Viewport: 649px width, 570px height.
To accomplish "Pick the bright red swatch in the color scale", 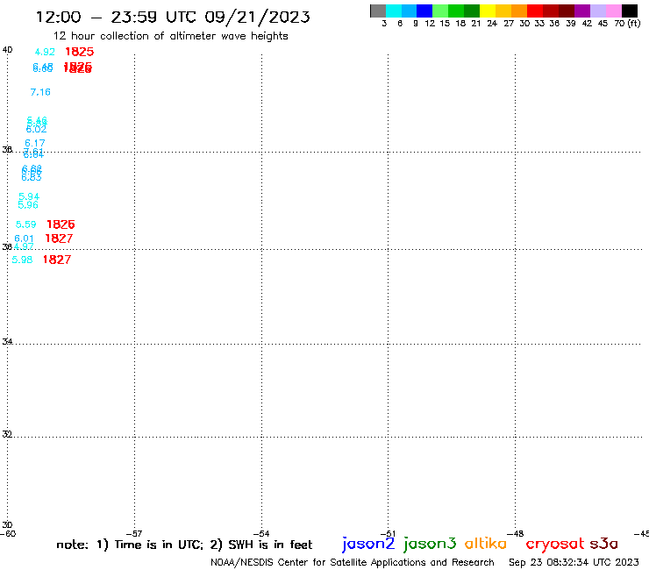I will pos(535,11).
